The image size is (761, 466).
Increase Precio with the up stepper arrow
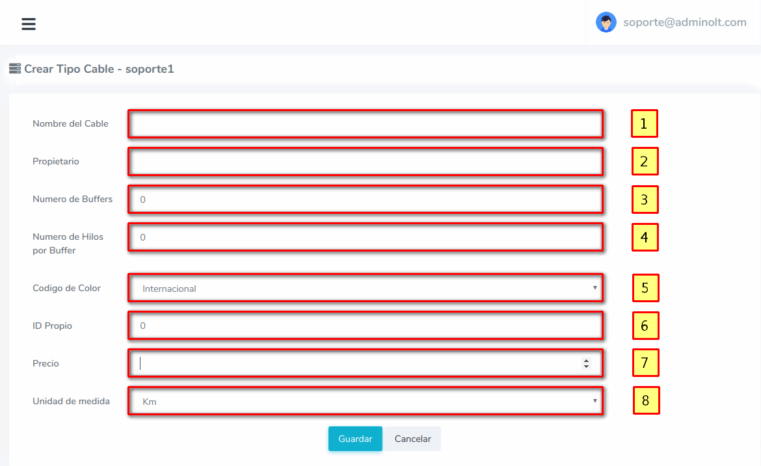click(586, 361)
